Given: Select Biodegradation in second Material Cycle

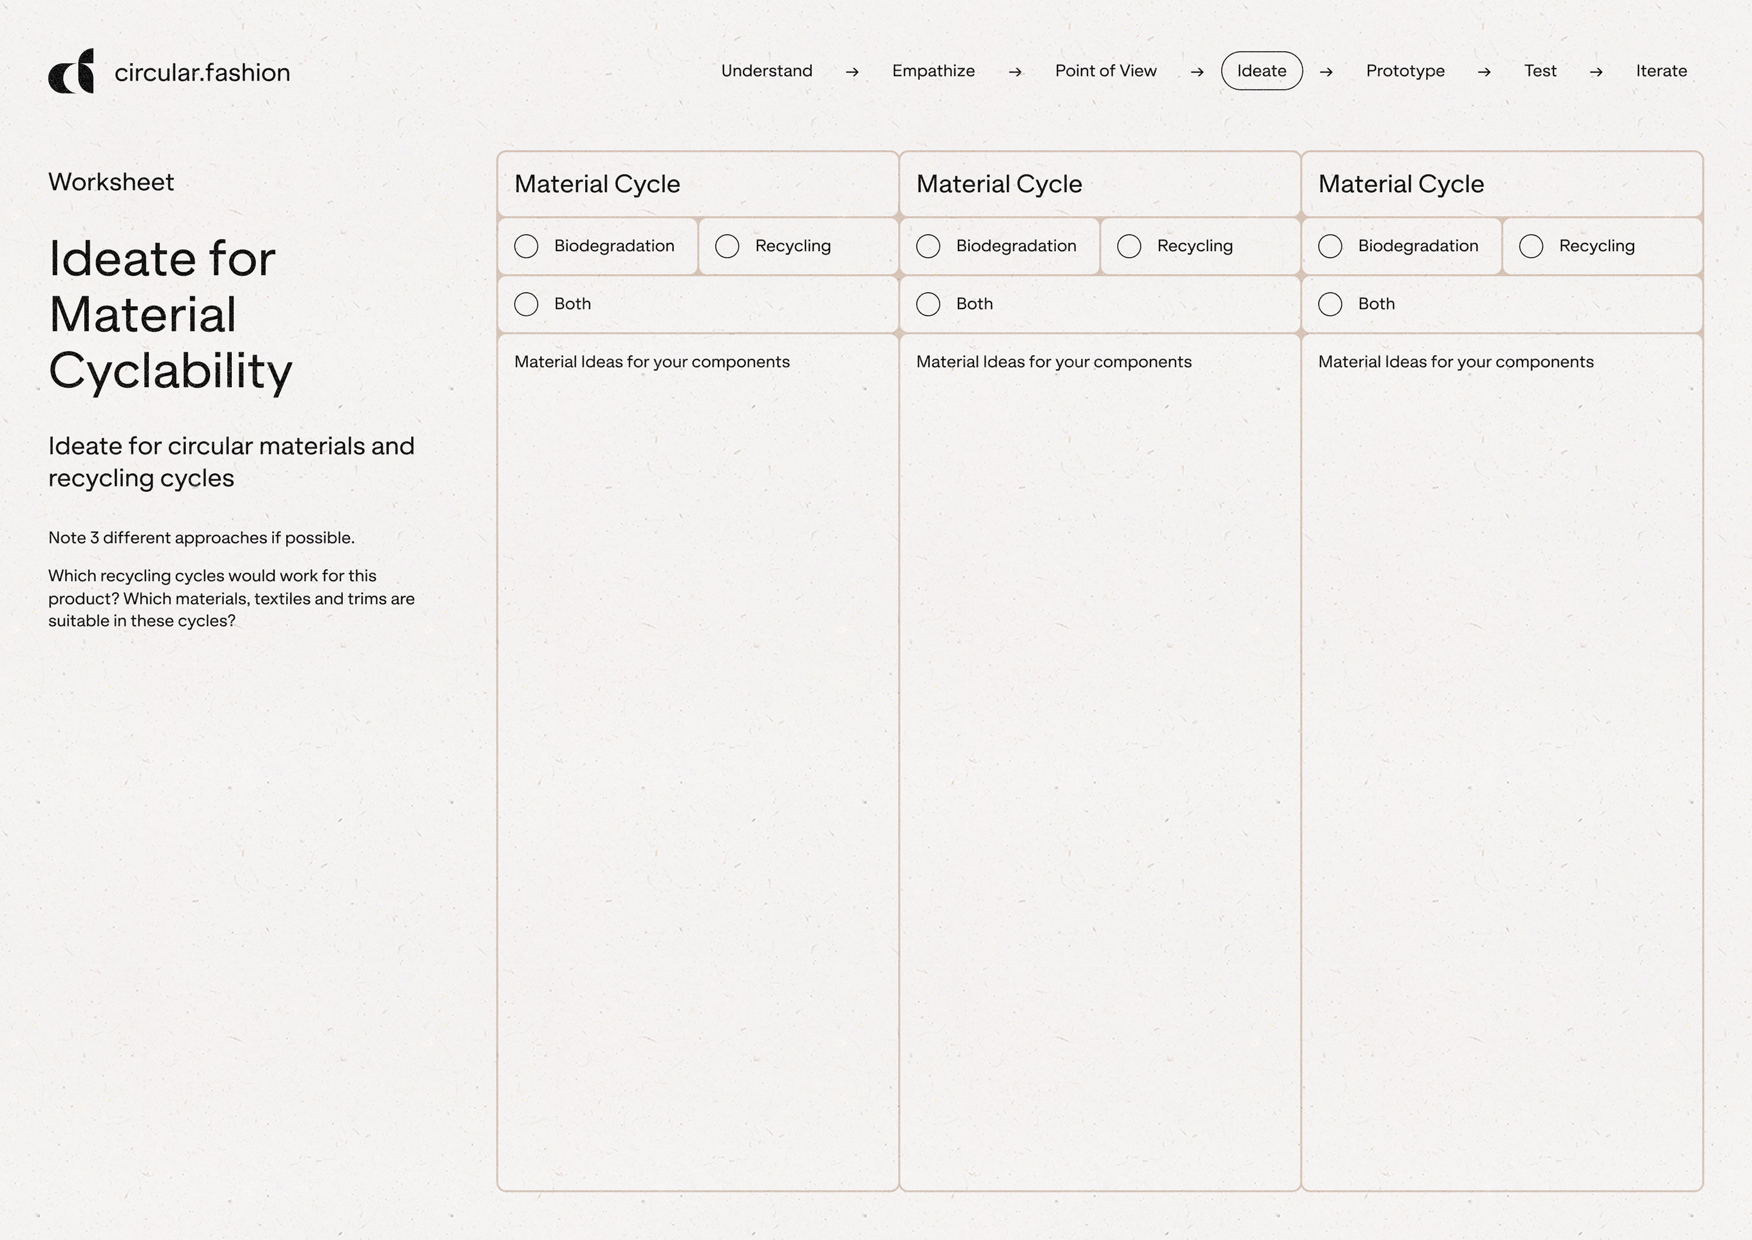Looking at the screenshot, I should click(x=927, y=246).
